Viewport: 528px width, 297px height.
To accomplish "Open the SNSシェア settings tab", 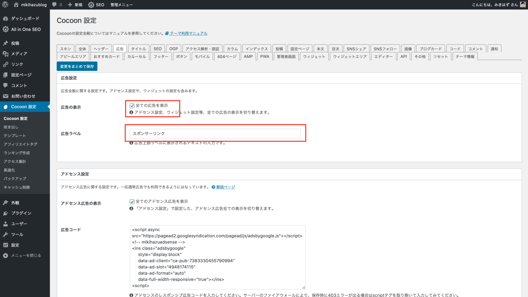I will point(356,48).
